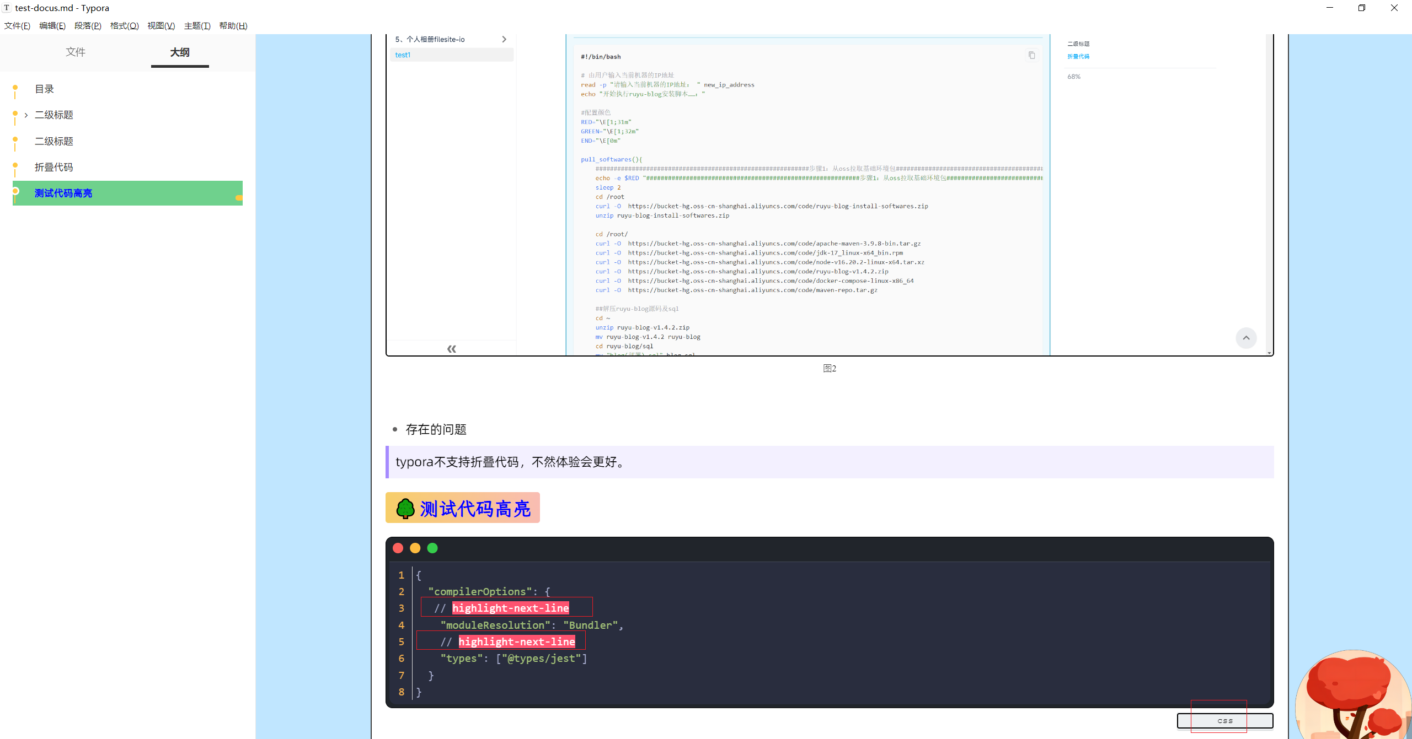This screenshot has height=739, width=1412.
Task: Expand the first 二级标题 outline item
Action: coord(26,115)
